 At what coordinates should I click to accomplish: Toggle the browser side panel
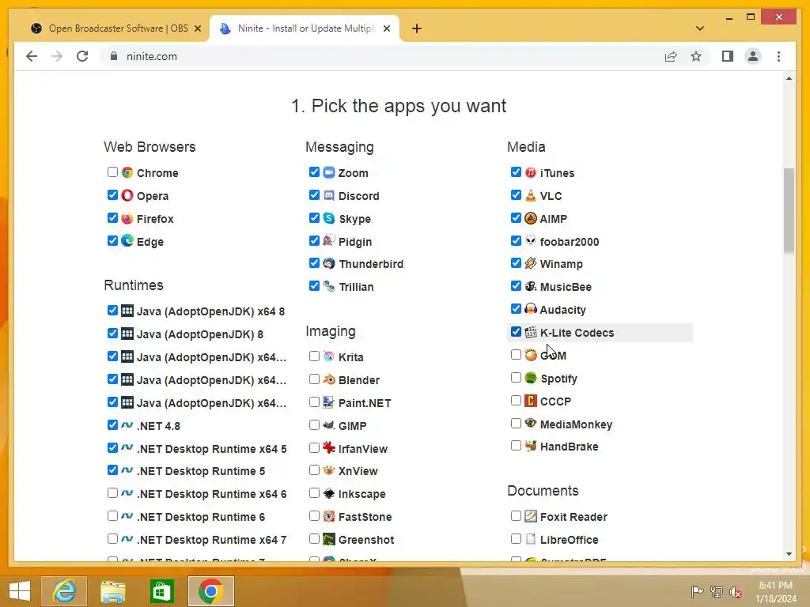[x=728, y=56]
